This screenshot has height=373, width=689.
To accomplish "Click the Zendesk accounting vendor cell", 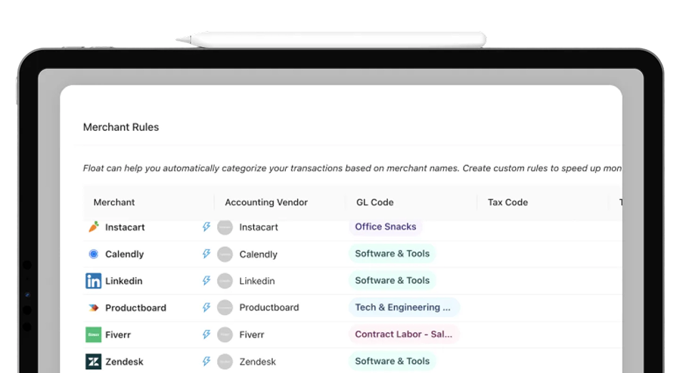I will point(257,362).
